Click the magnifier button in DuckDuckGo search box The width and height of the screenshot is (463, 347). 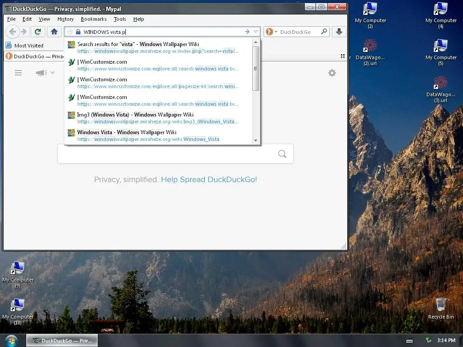pyautogui.click(x=282, y=154)
